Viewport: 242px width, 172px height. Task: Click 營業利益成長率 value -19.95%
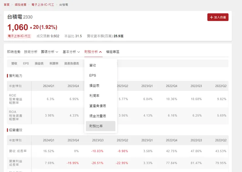(x=73, y=163)
